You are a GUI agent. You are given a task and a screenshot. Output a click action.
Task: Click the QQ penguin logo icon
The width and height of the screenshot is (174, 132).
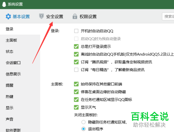click(x=4, y=5)
